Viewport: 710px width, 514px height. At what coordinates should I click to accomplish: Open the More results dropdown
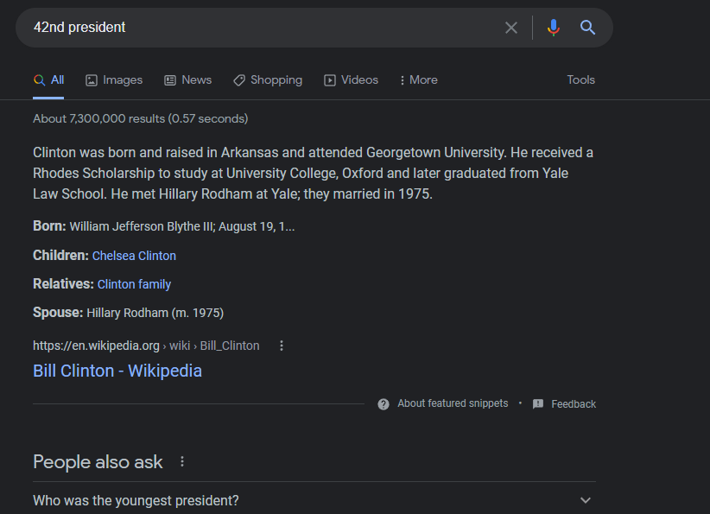click(x=418, y=80)
